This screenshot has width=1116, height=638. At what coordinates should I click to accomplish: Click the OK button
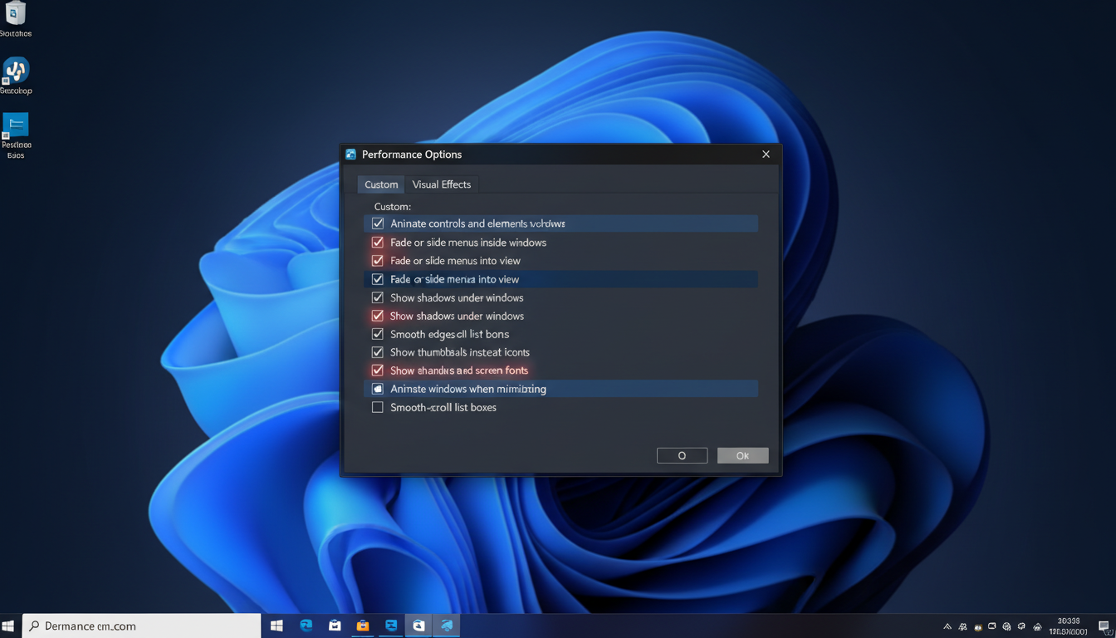tap(742, 454)
